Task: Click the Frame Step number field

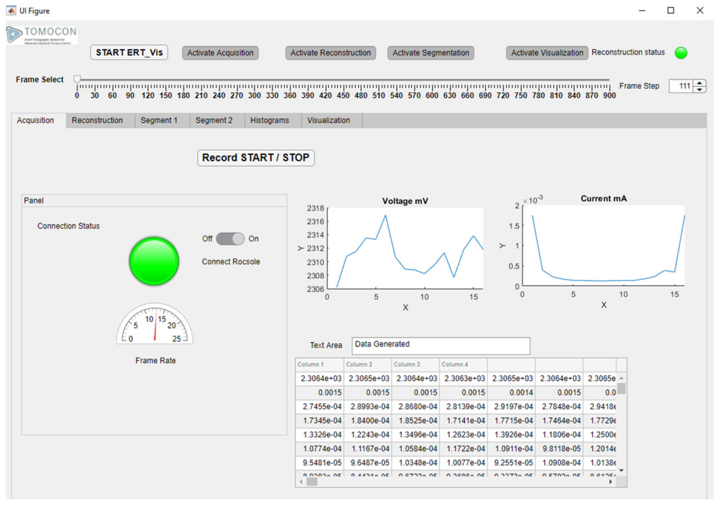Action: [x=681, y=86]
